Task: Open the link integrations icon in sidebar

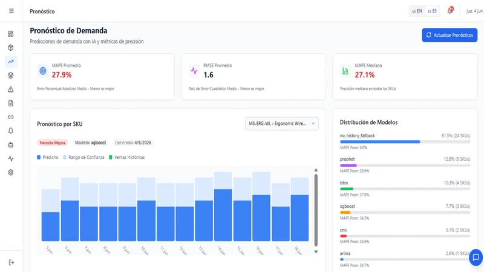Action: tap(11, 117)
